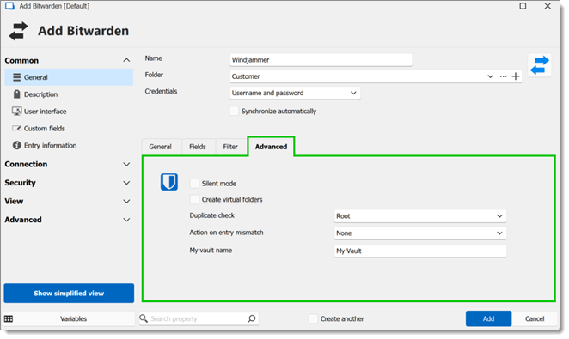Viewport: 569px width, 339px height.
Task: Click the My vault name text field
Action: click(x=420, y=251)
